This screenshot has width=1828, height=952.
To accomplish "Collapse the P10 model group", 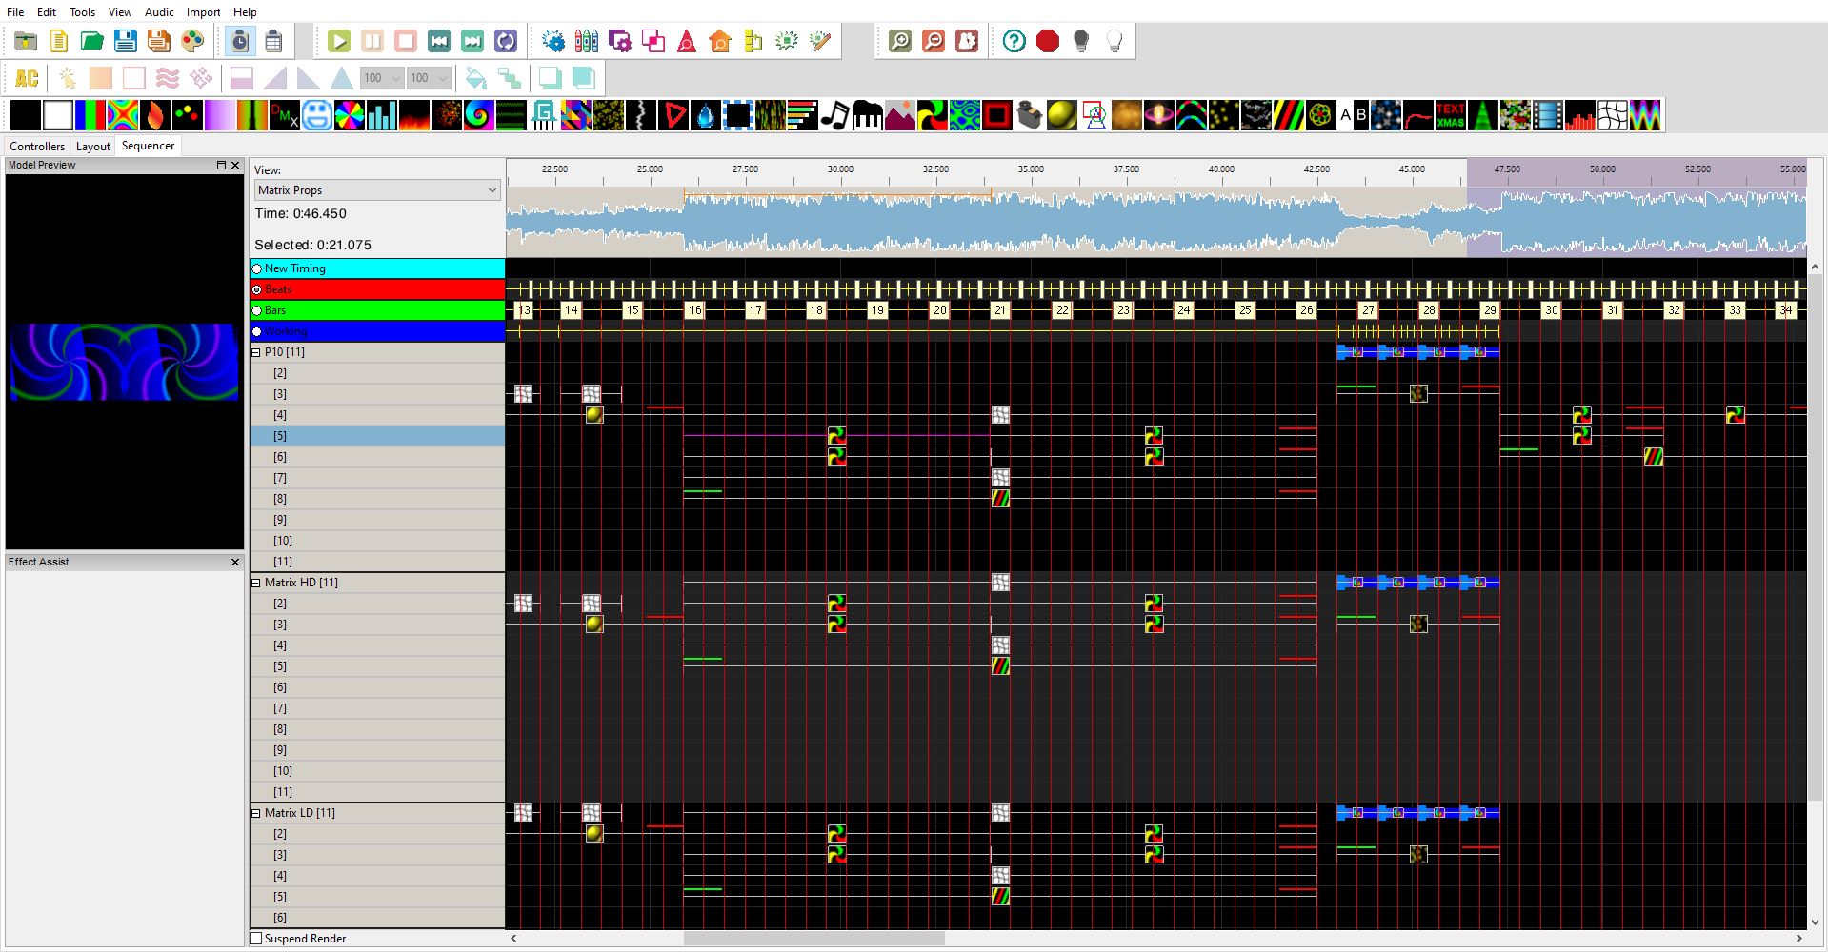I will coord(256,352).
